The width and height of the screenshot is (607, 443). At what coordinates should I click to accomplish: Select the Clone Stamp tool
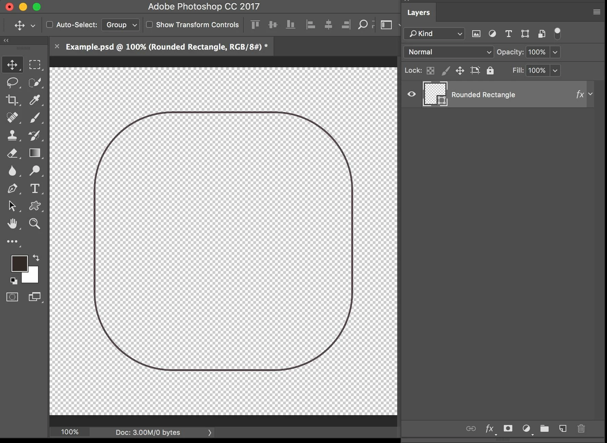click(x=12, y=135)
